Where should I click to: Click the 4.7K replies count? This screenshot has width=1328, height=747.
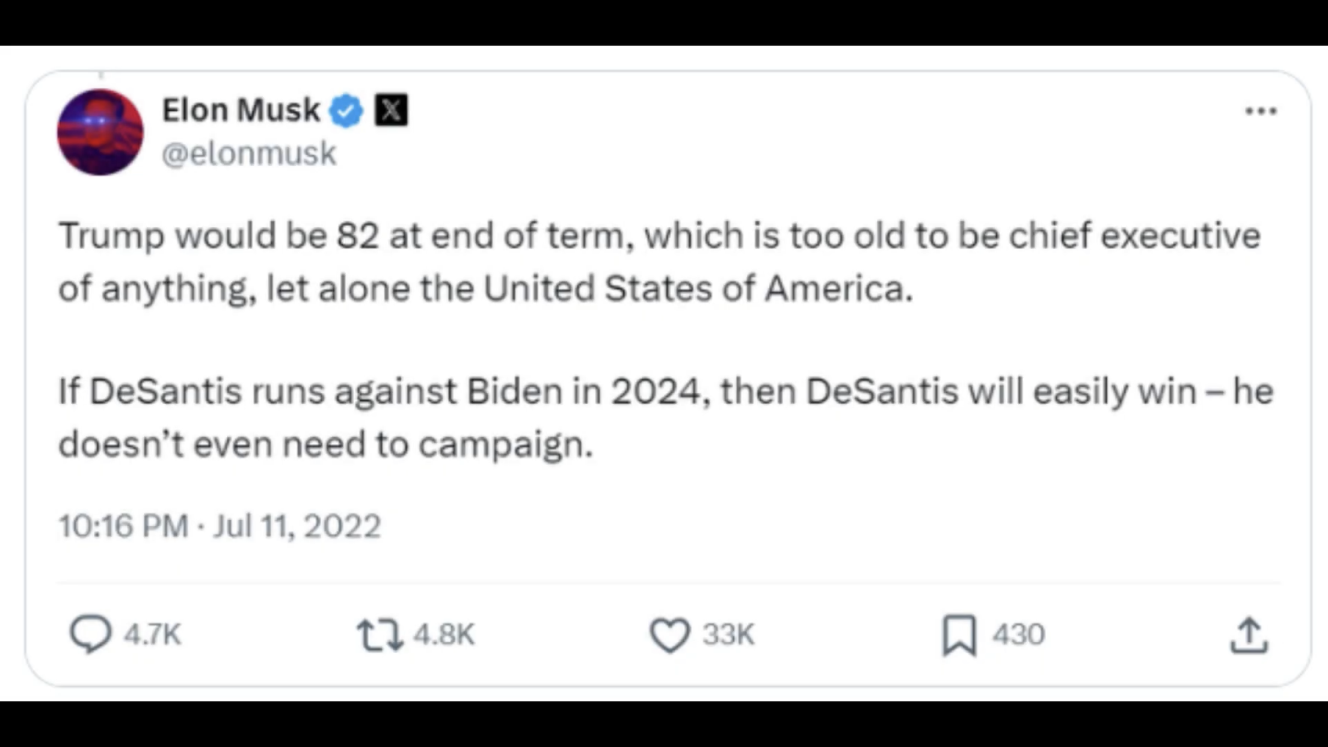tap(152, 635)
